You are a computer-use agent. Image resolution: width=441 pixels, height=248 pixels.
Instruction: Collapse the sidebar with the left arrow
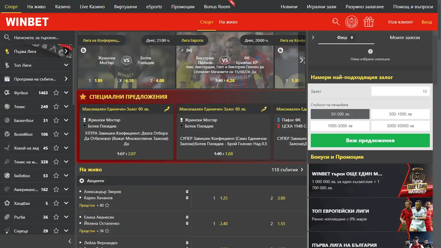click(x=70, y=241)
